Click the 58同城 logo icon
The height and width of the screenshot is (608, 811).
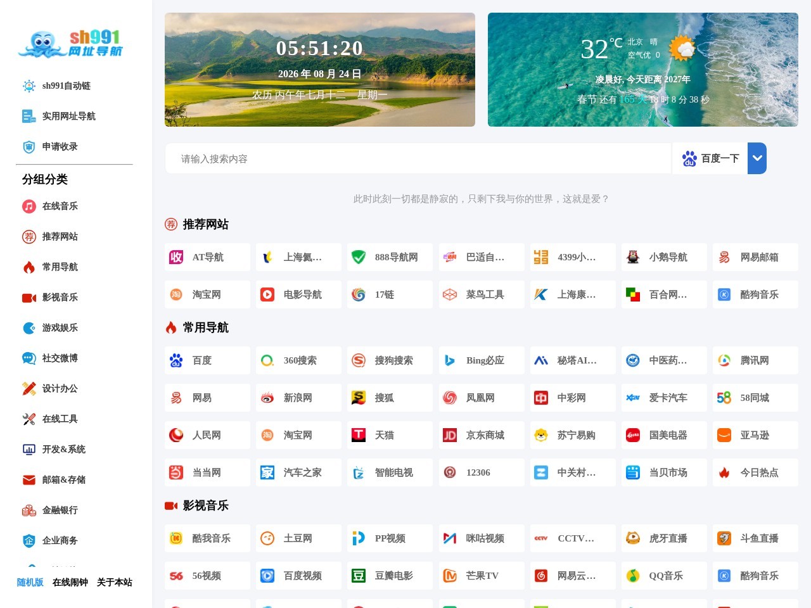point(724,398)
